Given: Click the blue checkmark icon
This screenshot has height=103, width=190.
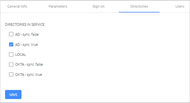Looking at the screenshot, I should tap(11, 44).
